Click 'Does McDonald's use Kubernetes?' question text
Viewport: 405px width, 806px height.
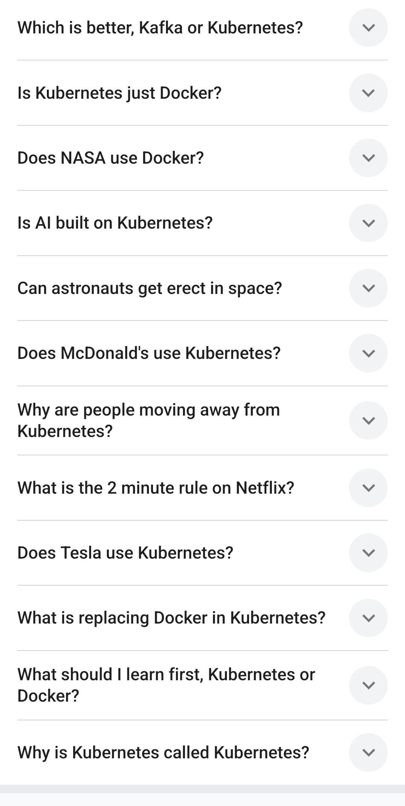pyautogui.click(x=149, y=353)
